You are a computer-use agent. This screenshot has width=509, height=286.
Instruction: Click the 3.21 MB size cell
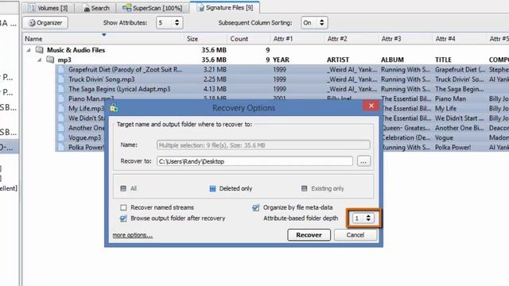[x=215, y=69]
